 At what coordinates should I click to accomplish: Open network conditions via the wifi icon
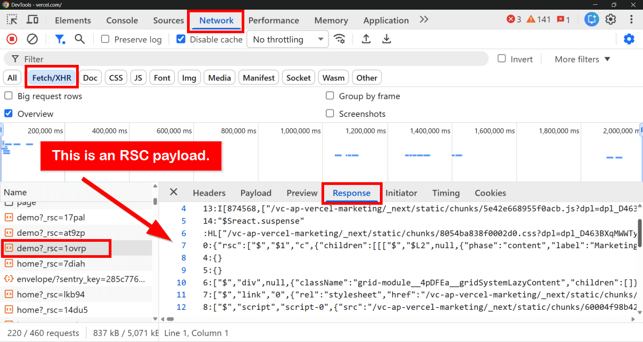point(340,39)
